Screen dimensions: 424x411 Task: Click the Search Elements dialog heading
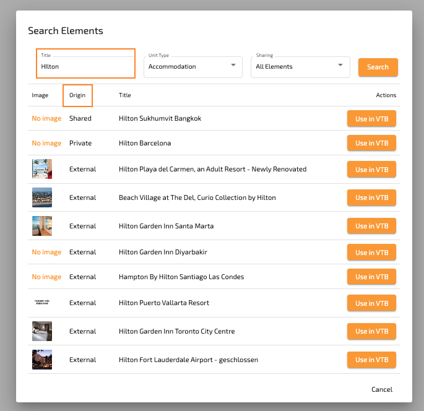(66, 31)
